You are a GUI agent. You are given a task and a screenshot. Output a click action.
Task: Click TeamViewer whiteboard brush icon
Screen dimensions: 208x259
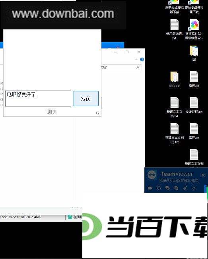(x=185, y=188)
